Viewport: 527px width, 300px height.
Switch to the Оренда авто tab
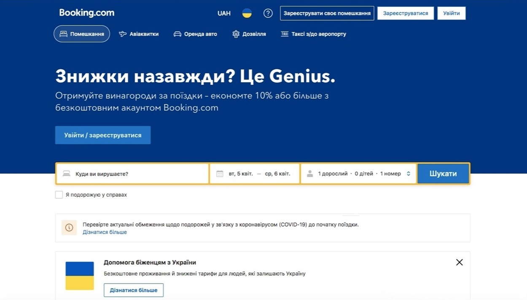pos(195,34)
